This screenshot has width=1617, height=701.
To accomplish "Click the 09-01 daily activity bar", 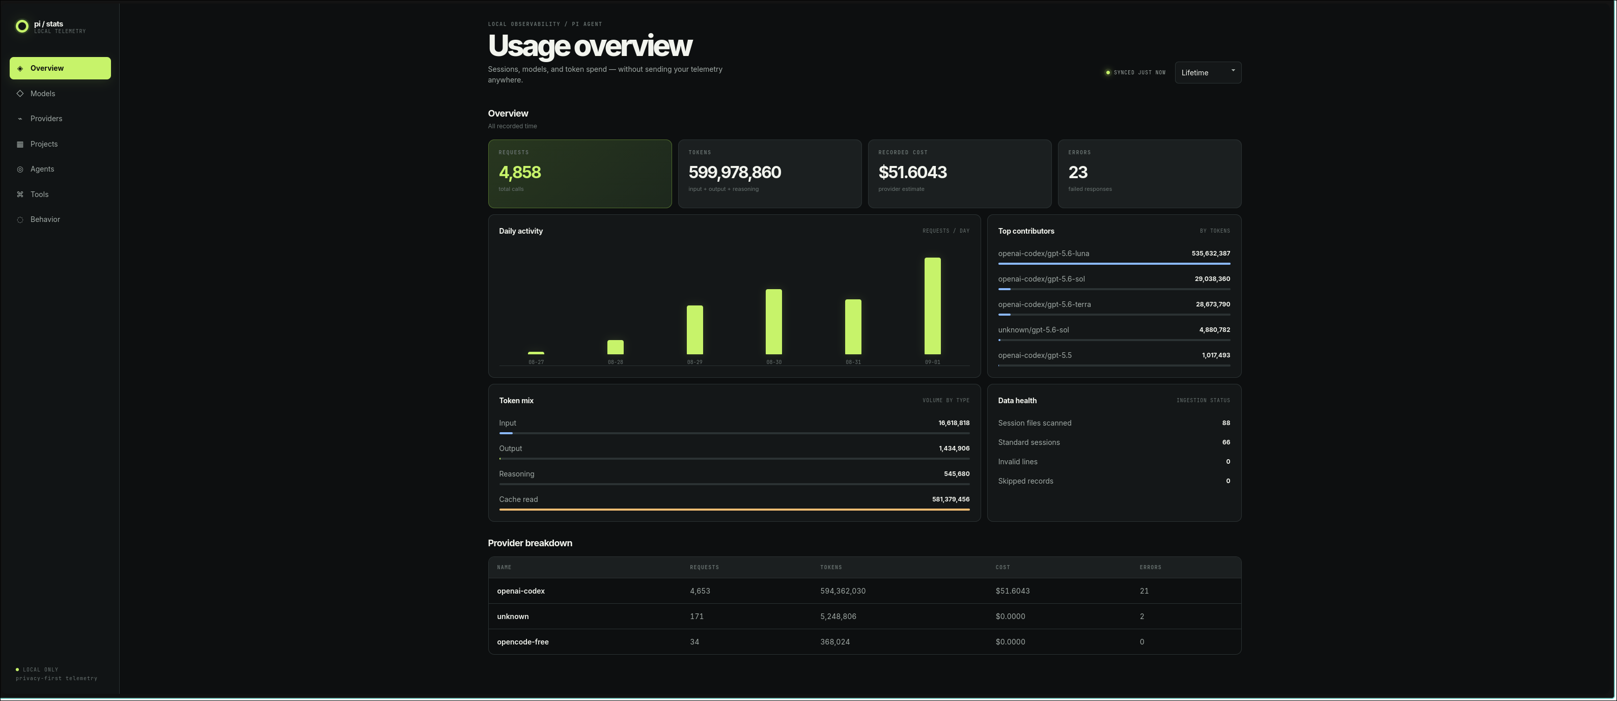I will coord(932,306).
